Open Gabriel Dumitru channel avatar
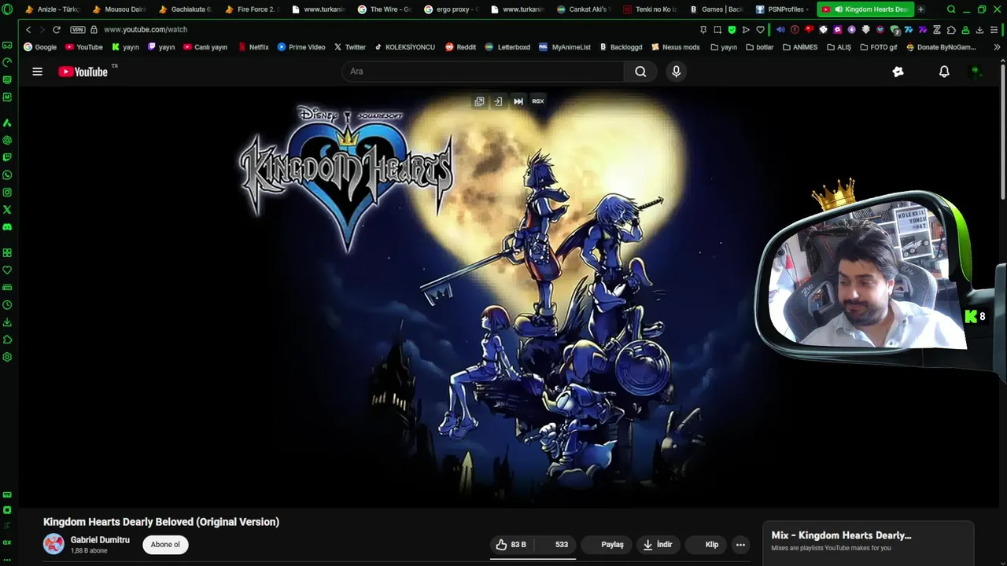The height and width of the screenshot is (566, 1007). [53, 544]
